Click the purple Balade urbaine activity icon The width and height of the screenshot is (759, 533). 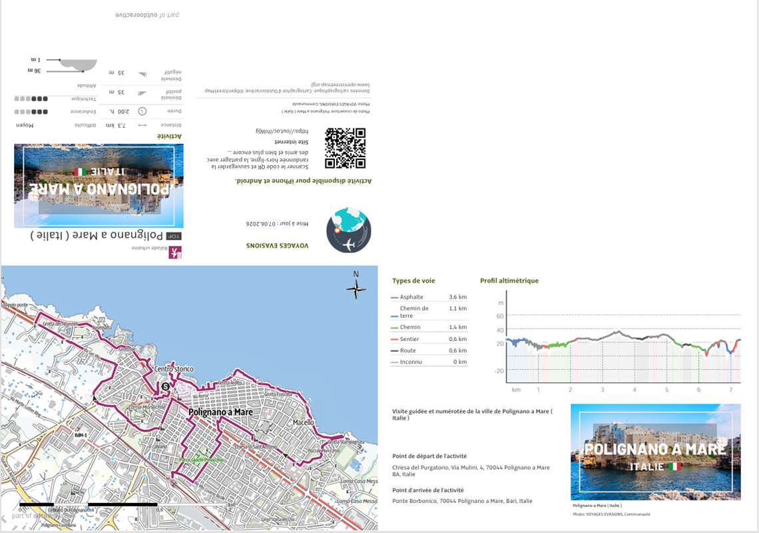point(174,253)
